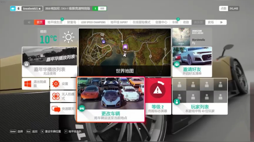Click the GraceDavid521 player name
Viewport: 254px width, 142px height.
click(32, 8)
